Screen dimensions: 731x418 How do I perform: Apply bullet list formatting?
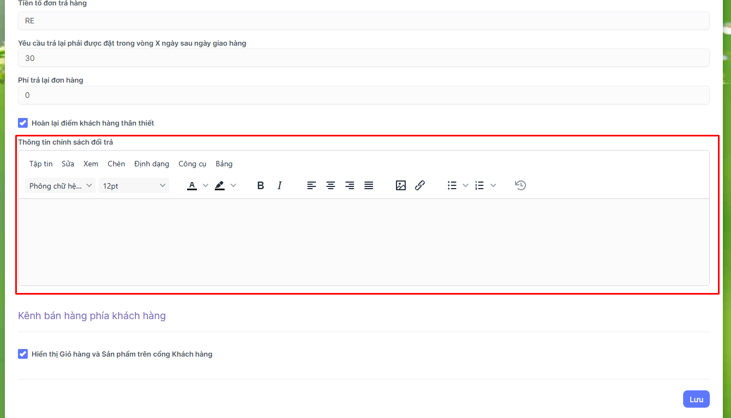pyautogui.click(x=452, y=185)
